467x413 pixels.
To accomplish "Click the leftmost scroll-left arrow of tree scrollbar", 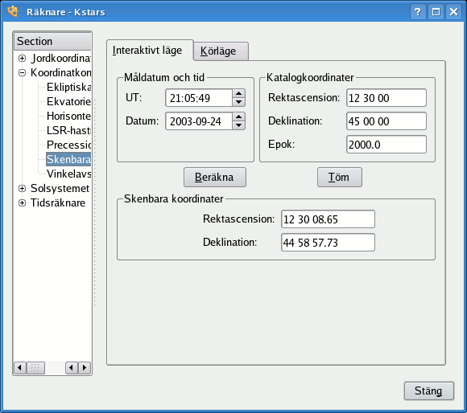I will point(20,368).
